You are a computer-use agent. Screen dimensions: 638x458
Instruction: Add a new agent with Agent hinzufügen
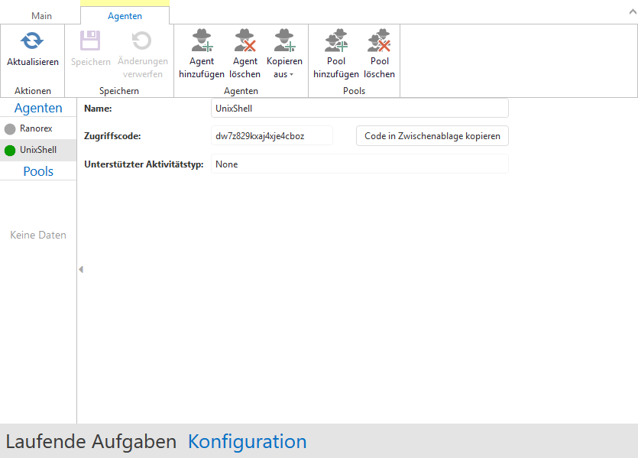(x=202, y=41)
